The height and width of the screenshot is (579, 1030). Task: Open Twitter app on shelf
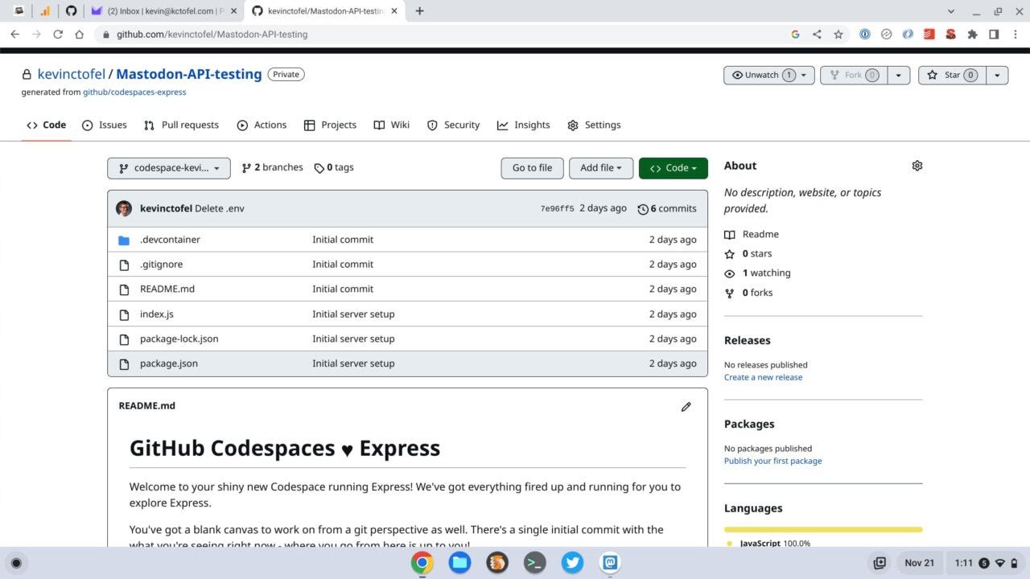572,563
